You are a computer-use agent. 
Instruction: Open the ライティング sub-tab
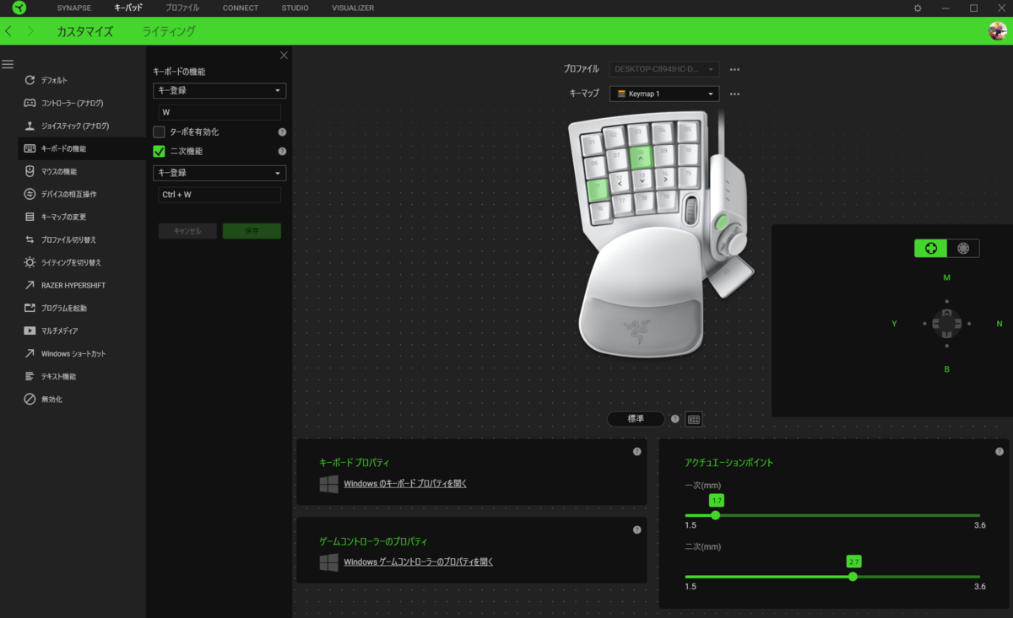tap(169, 31)
